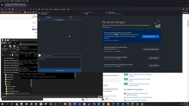Click Windows Start button
Viewport: 189px width, 106px height.
[x=2, y=104]
